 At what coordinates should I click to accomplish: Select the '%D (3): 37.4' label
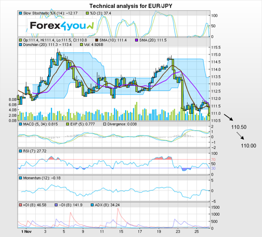click(x=101, y=13)
